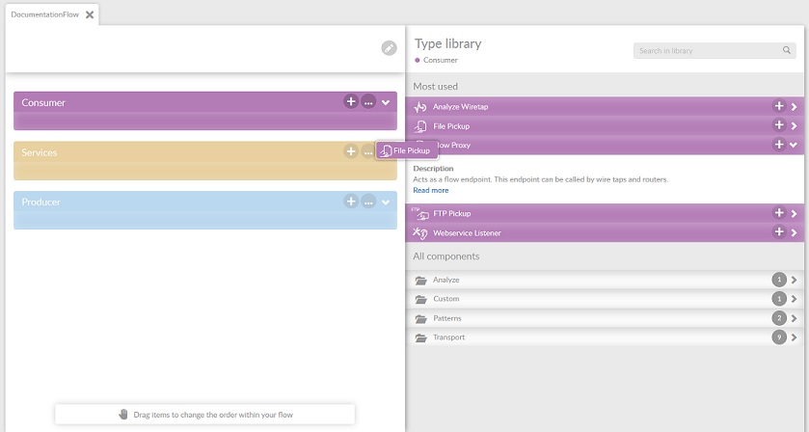Image resolution: width=809 pixels, height=432 pixels.
Task: Type in the Search in library field
Action: point(707,50)
